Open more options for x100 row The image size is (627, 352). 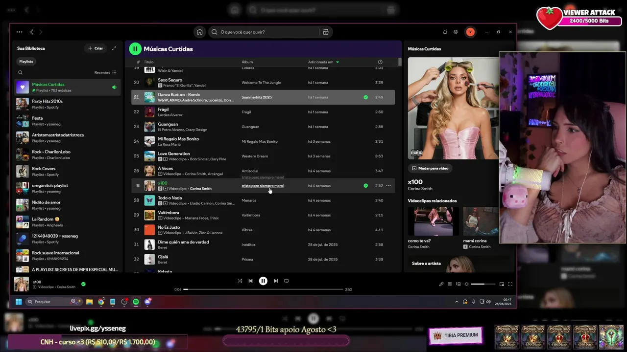click(388, 186)
